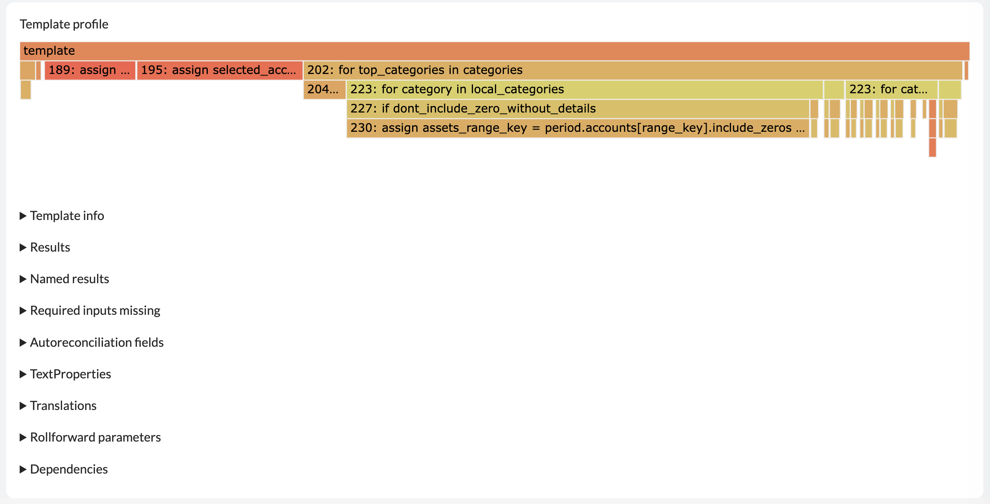The image size is (990, 504).
Task: Expand the Dependencies section
Action: (64, 469)
